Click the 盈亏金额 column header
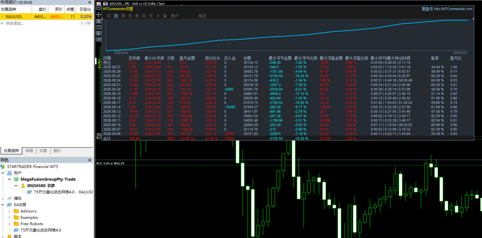Screen dimensions: 482x238 tap(187, 58)
